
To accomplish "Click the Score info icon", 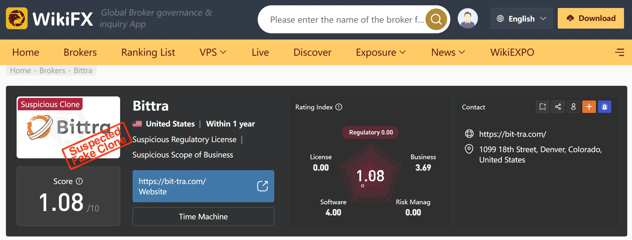I will click(79, 181).
